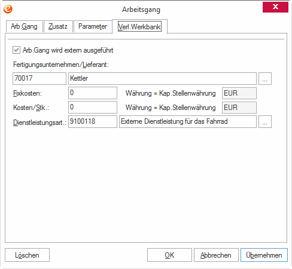Apply changes with Übernehmen button
The height and width of the screenshot is (269, 292).
tap(264, 255)
